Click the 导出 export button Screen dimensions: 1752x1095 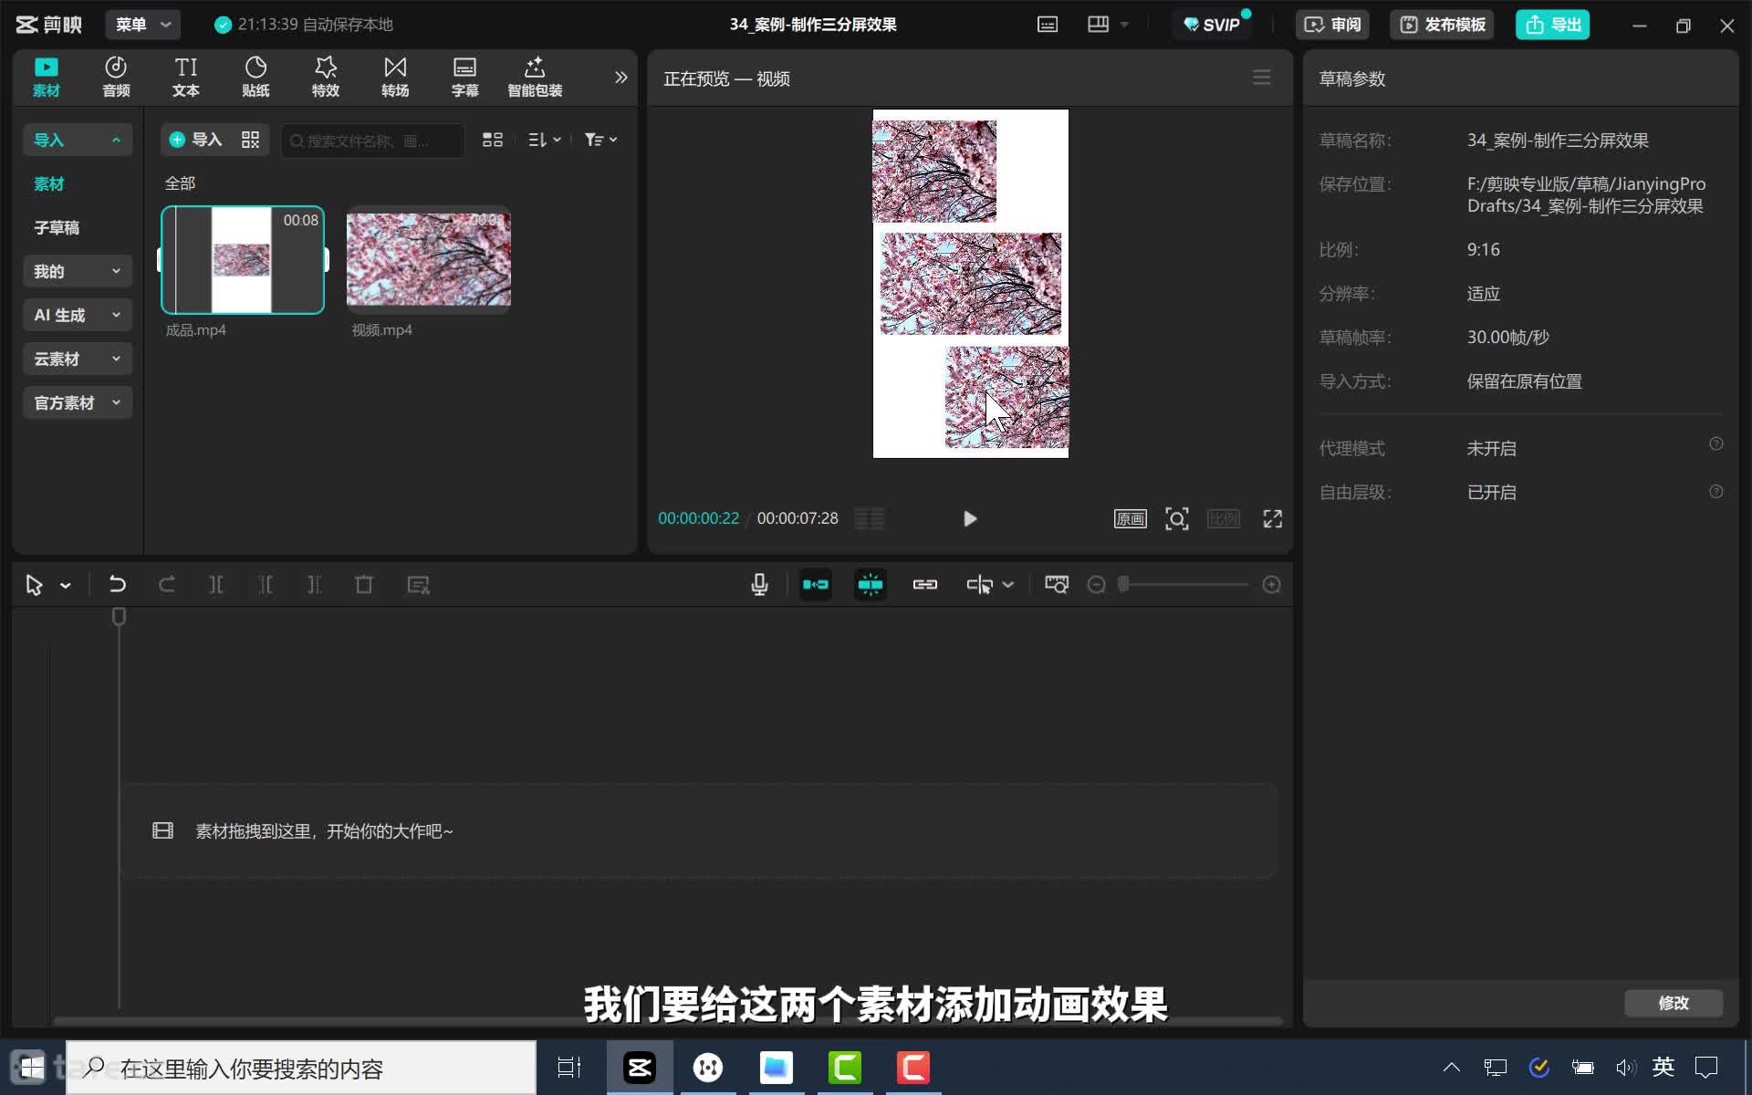click(1553, 25)
